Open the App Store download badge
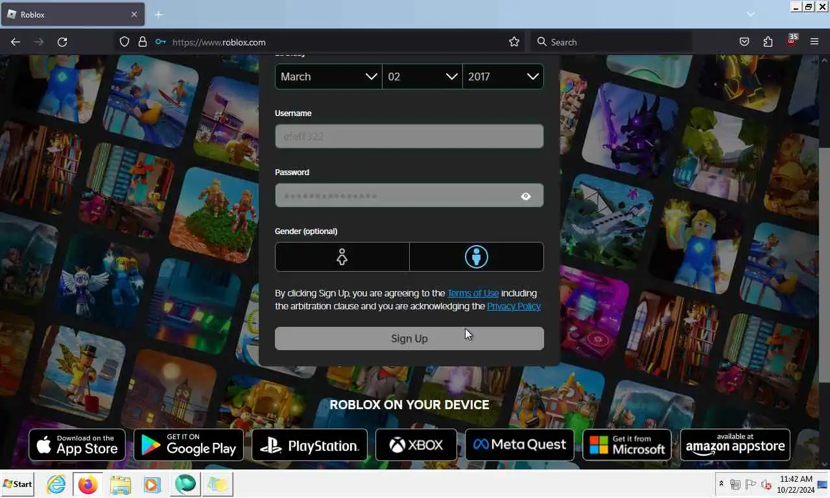 [77, 445]
